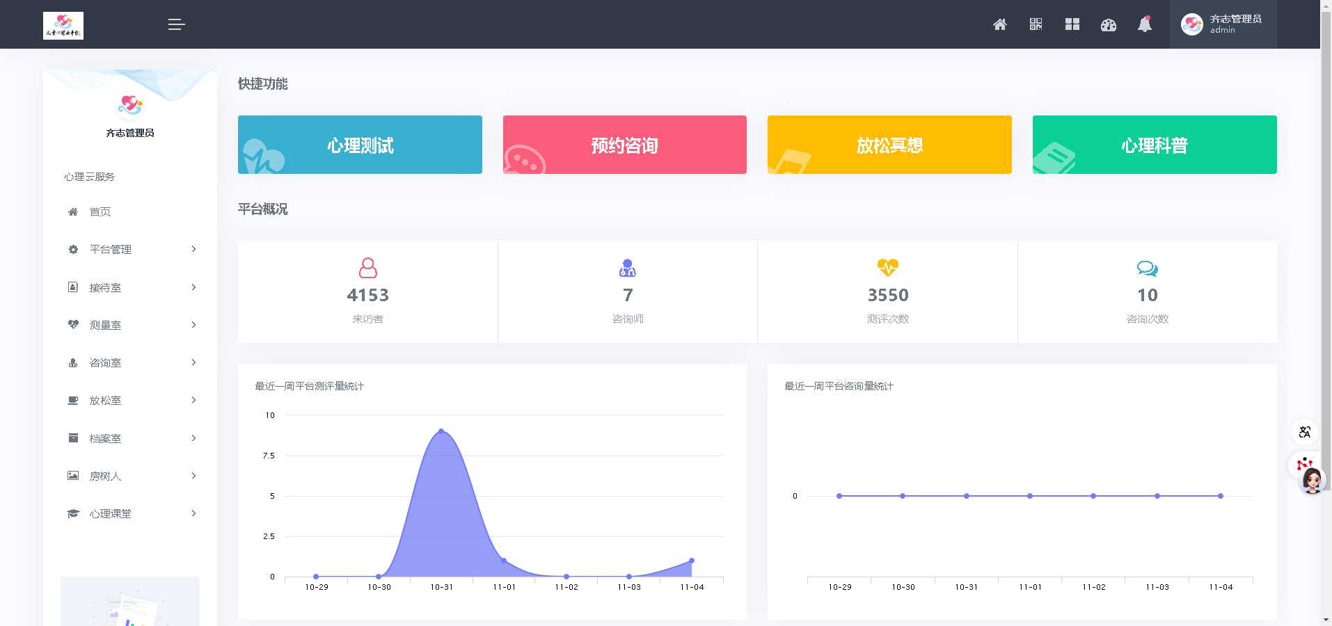This screenshot has height=626, width=1332.
Task: Click the platform logo in header
Action: 63,26
